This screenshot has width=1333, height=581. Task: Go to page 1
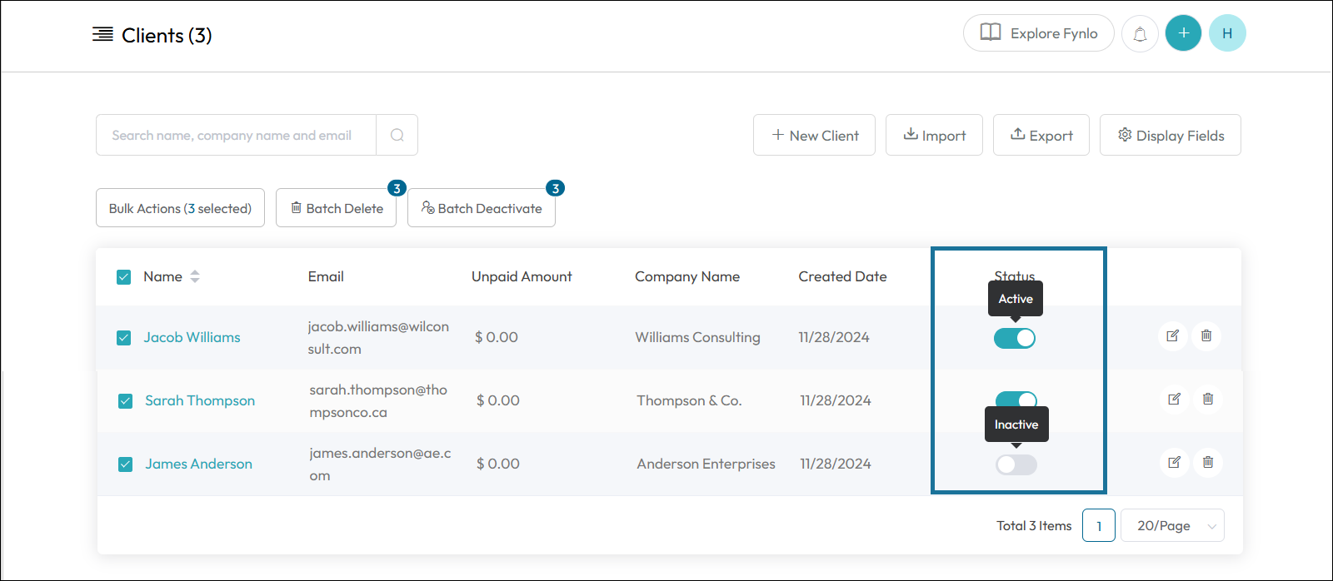pos(1099,526)
